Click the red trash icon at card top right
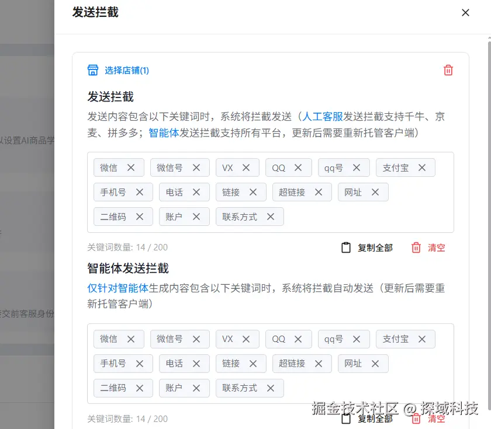The height and width of the screenshot is (429, 491). [448, 69]
